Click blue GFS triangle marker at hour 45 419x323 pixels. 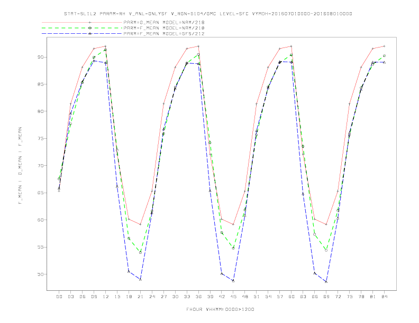tap(233, 281)
